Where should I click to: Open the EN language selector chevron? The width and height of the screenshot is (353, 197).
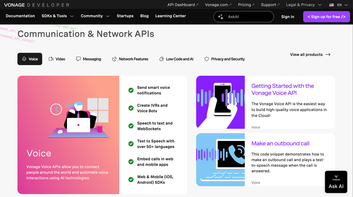point(346,5)
